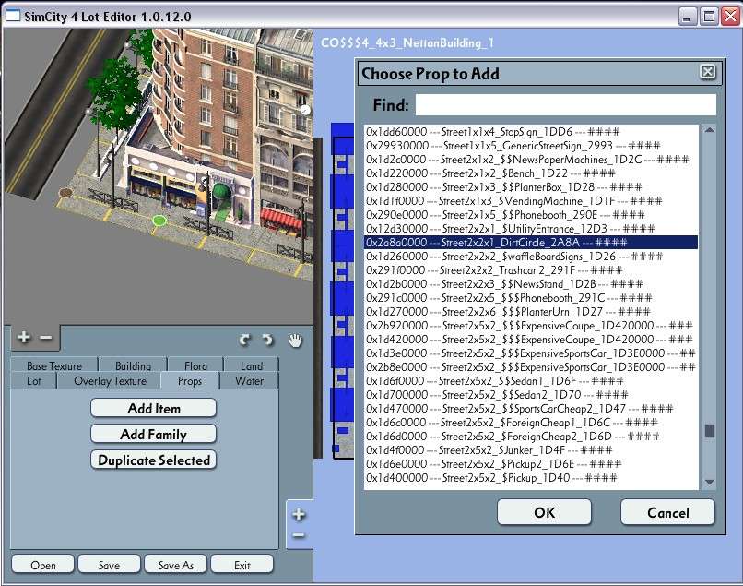Click green circle prop marker on sidewalk
Image resolution: width=743 pixels, height=586 pixels.
(159, 221)
